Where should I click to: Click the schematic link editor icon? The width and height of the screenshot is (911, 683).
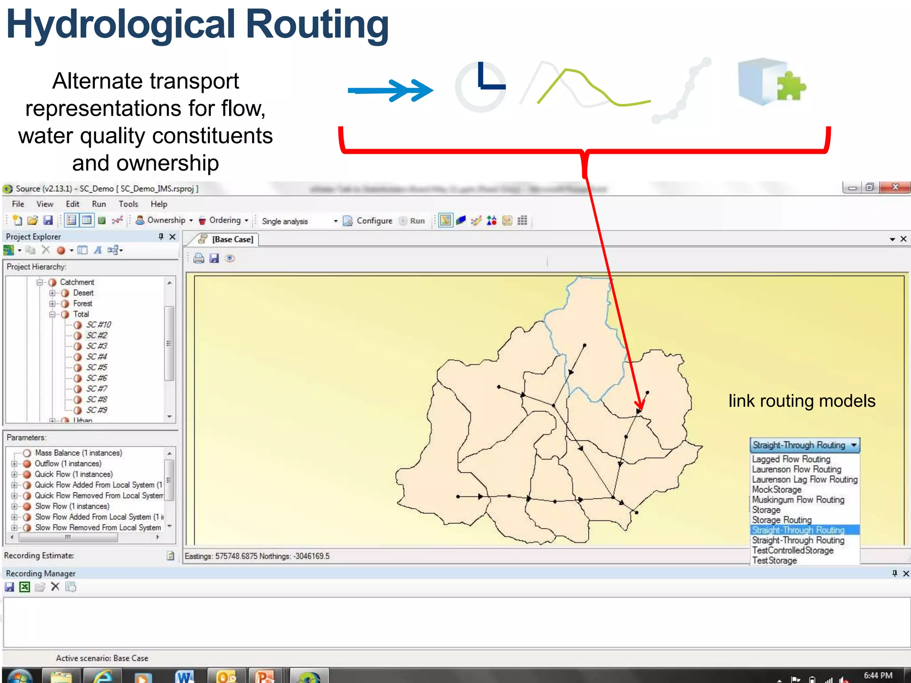476,220
